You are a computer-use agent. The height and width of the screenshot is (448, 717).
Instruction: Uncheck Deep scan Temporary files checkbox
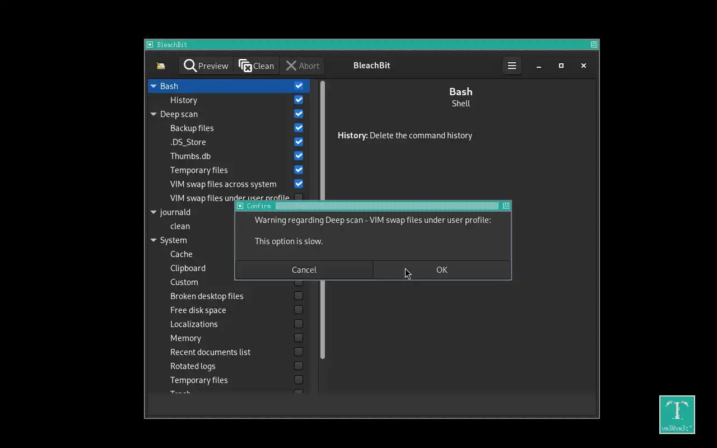(x=299, y=170)
